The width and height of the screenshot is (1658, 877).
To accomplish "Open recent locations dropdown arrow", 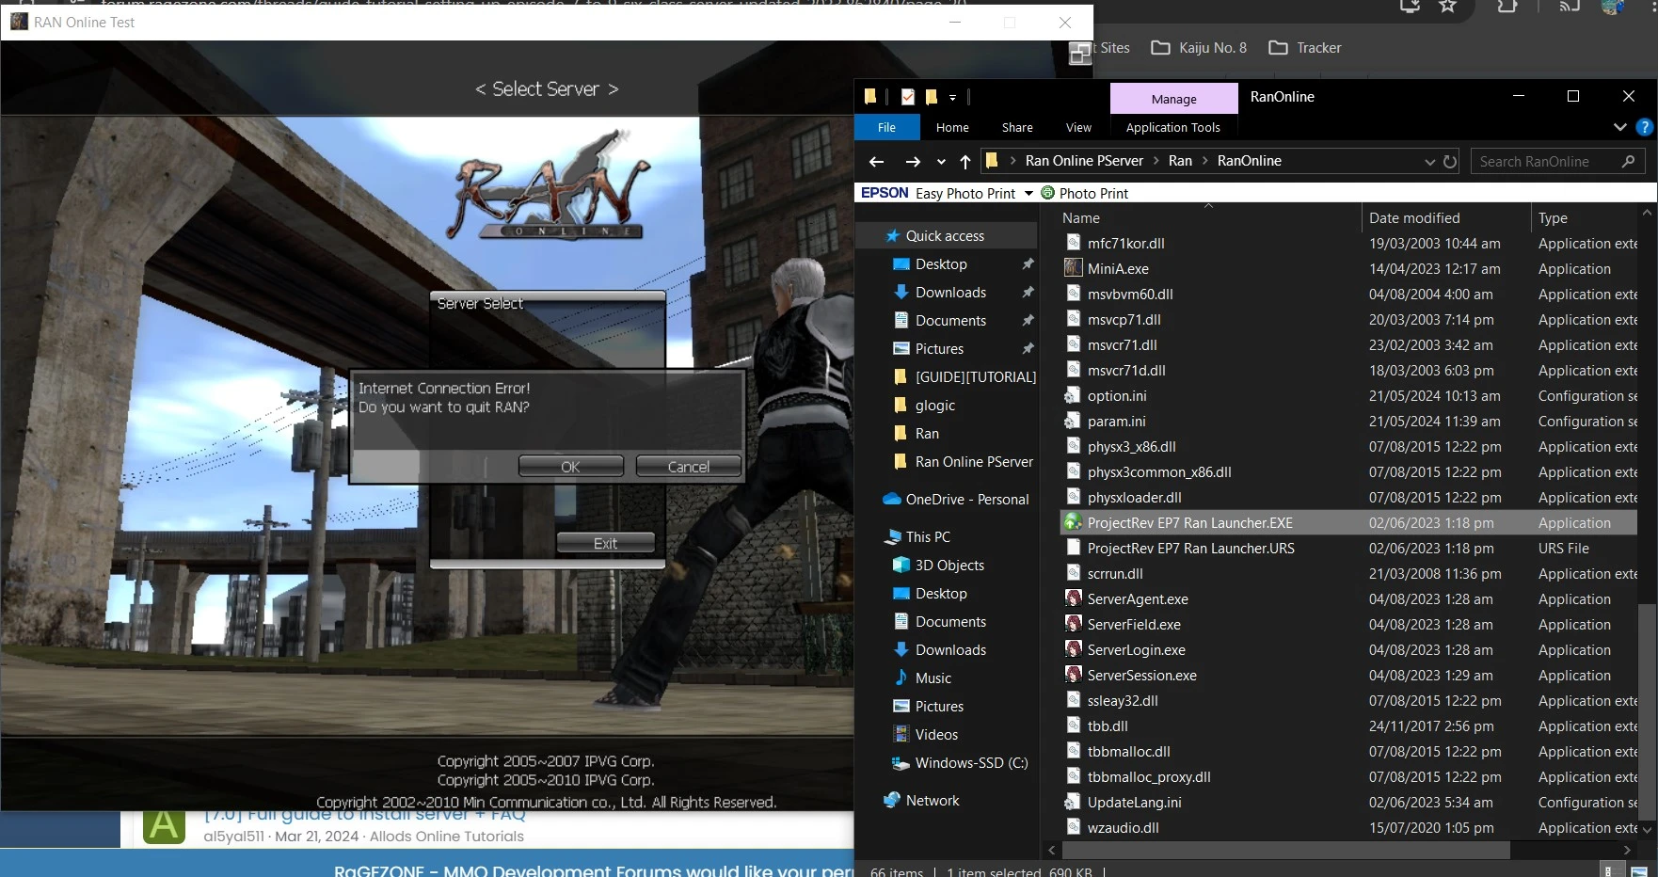I will click(x=941, y=162).
